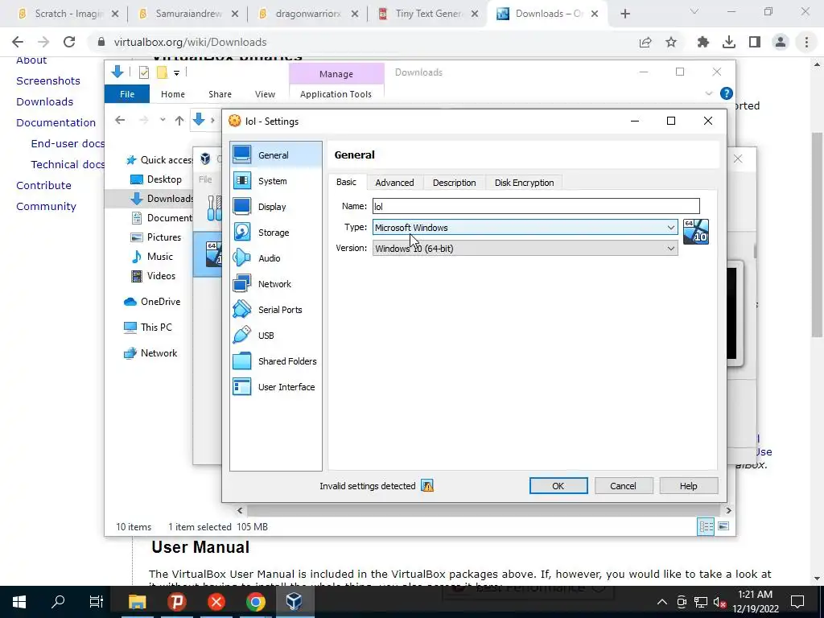
Task: Open Chrome tab search chevron
Action: tap(694, 11)
